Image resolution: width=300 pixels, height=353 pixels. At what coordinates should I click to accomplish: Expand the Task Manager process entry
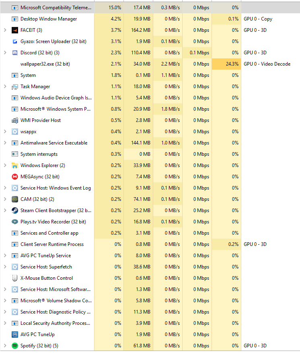5,87
